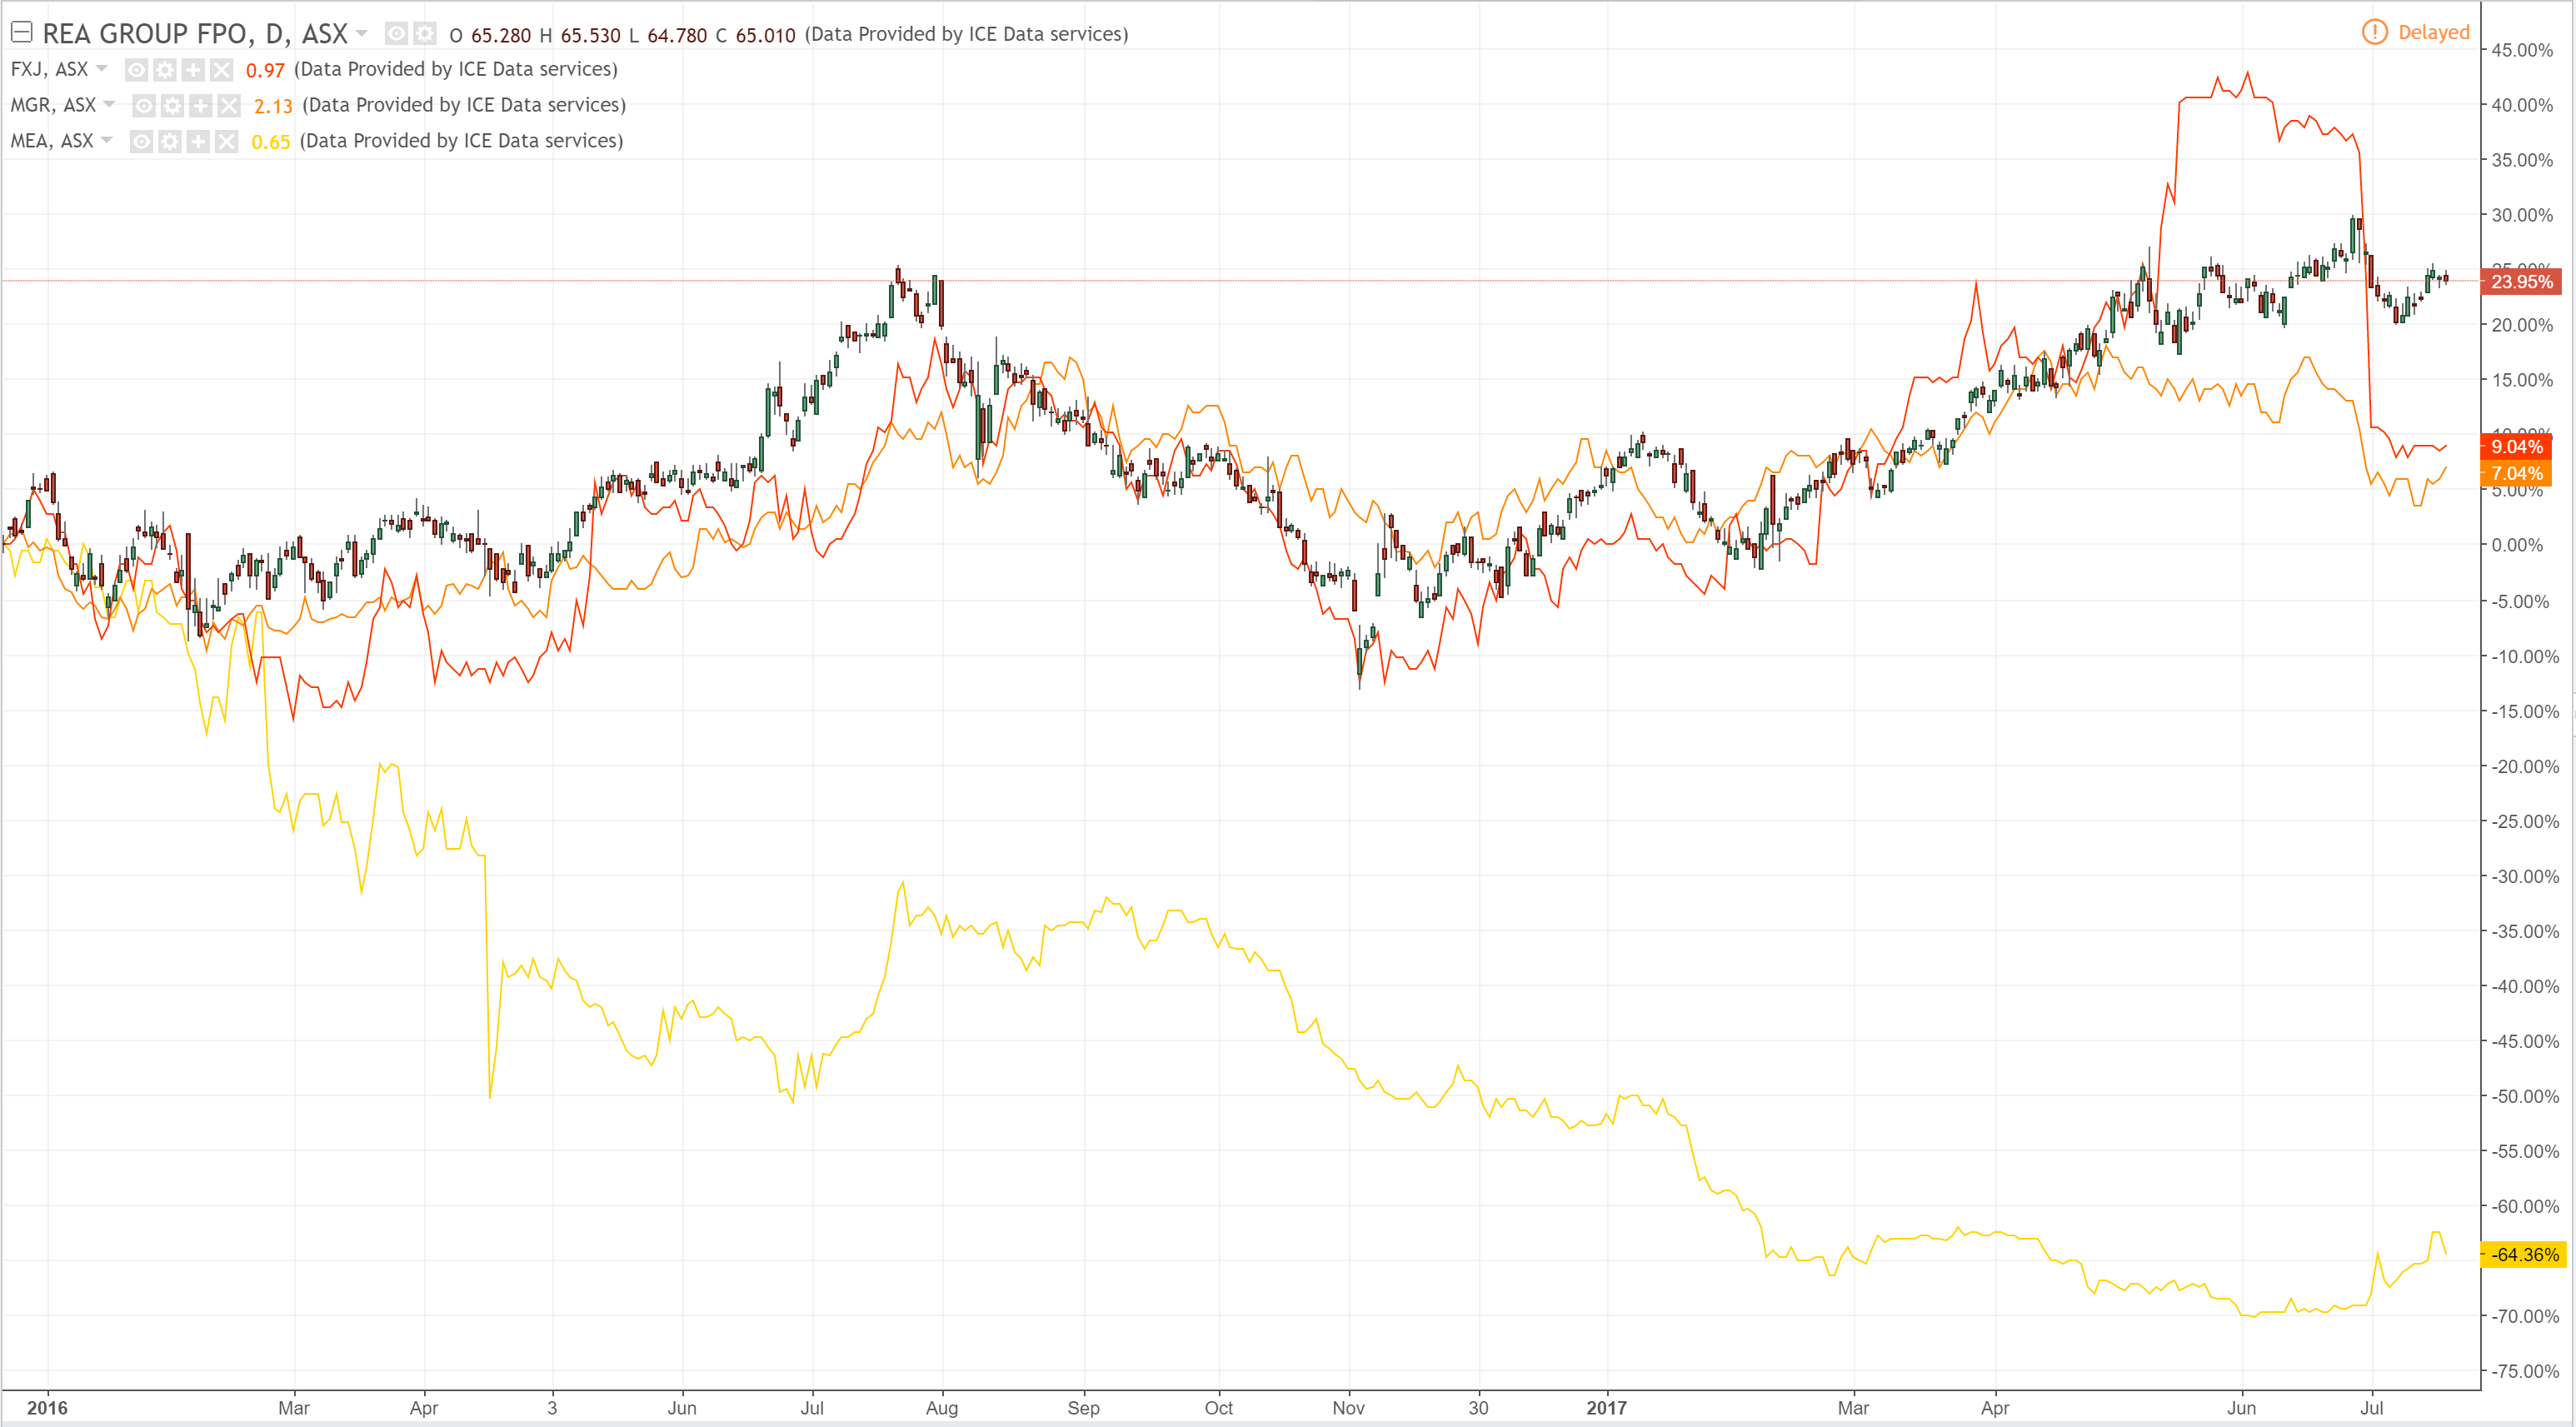Click the MEA, ASX legend label

(x=51, y=141)
